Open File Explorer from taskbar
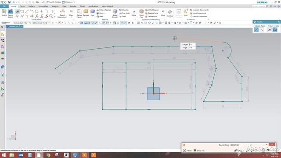The height and width of the screenshot is (158, 281). coord(12,155)
